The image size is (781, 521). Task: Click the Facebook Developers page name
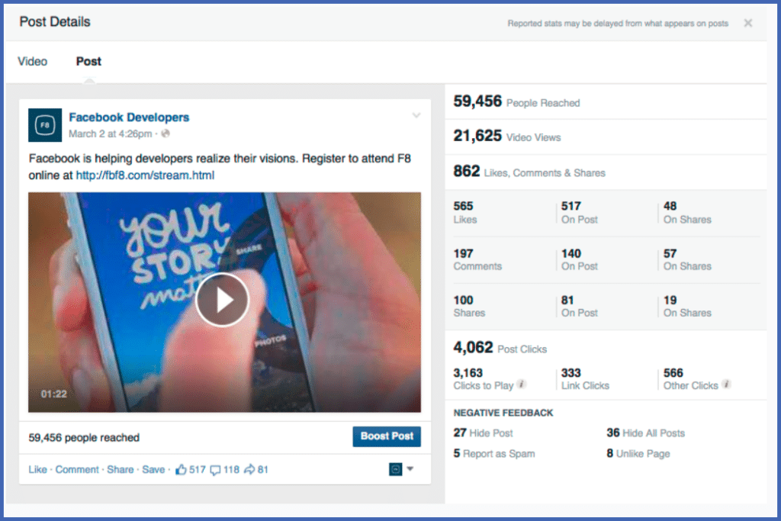[128, 117]
